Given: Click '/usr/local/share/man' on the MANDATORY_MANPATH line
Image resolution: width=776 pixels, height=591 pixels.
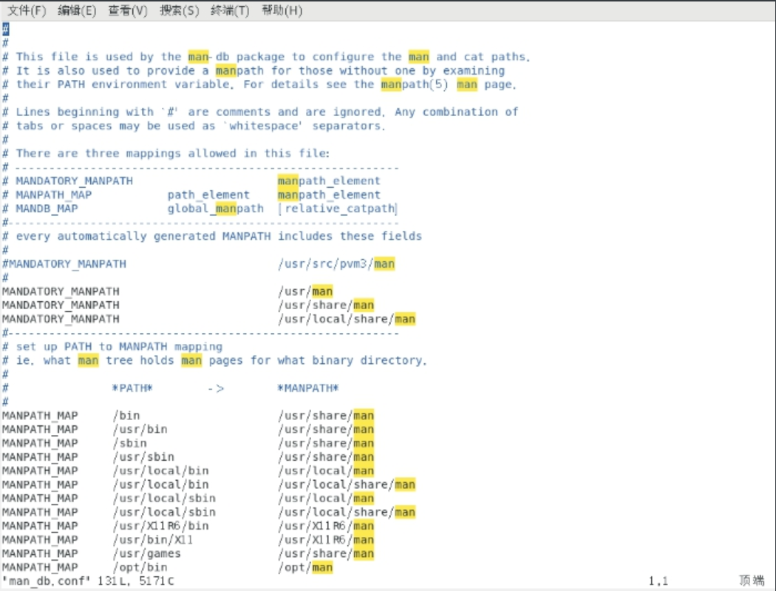Looking at the screenshot, I should click(347, 319).
